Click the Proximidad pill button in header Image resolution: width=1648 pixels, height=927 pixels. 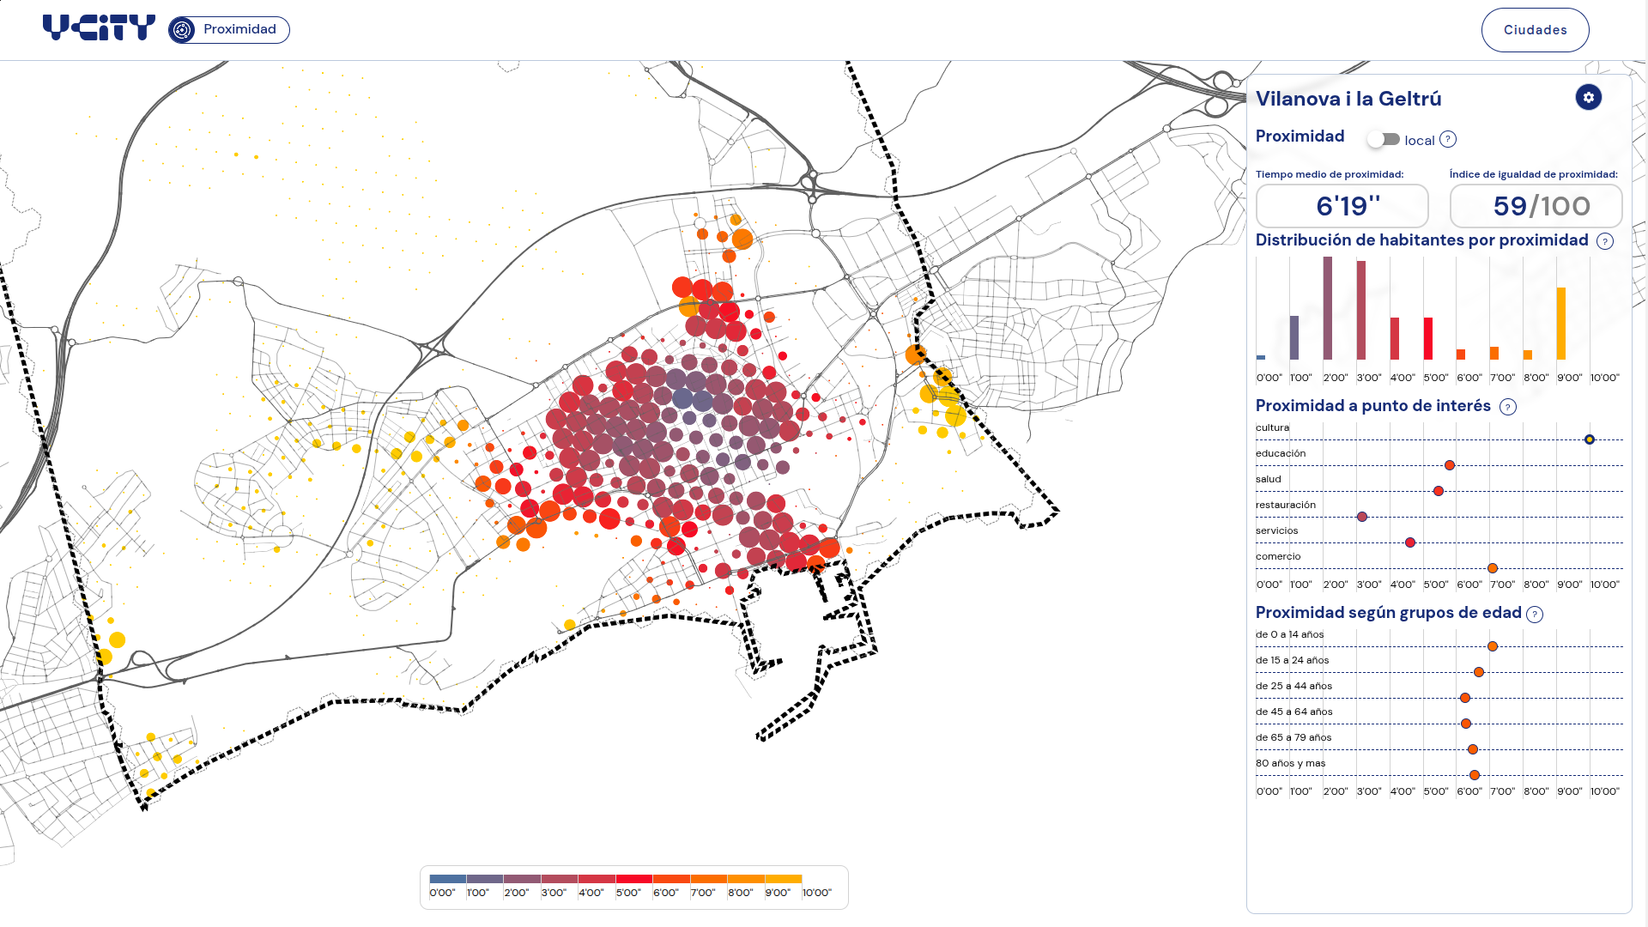[229, 30]
